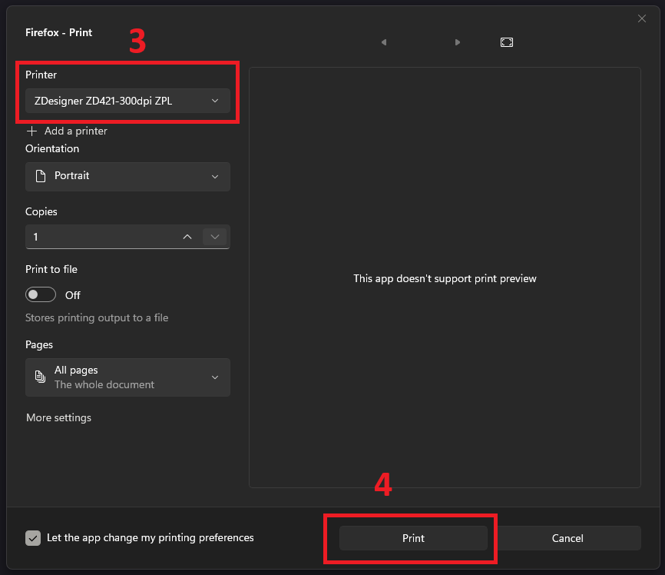Decrease copies with the down arrow

(x=215, y=237)
